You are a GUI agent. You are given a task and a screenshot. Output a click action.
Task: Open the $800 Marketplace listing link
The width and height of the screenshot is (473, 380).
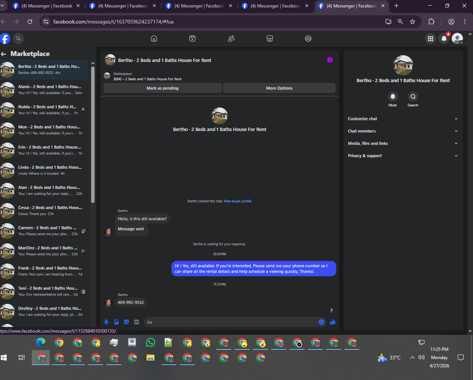click(148, 79)
